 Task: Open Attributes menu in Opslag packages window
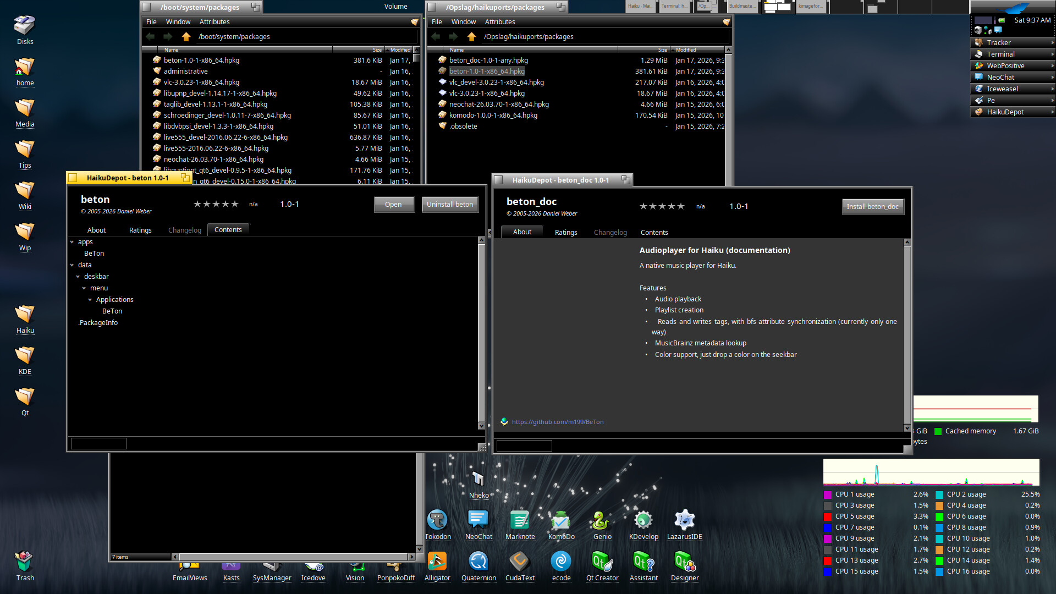[499, 22]
